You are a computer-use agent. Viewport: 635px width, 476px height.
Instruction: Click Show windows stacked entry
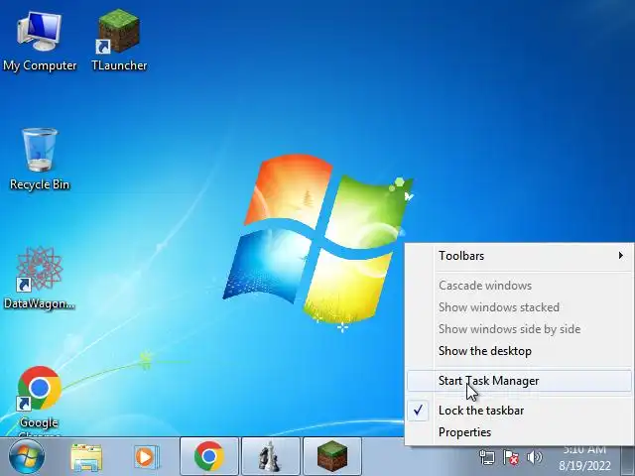click(x=519, y=307)
